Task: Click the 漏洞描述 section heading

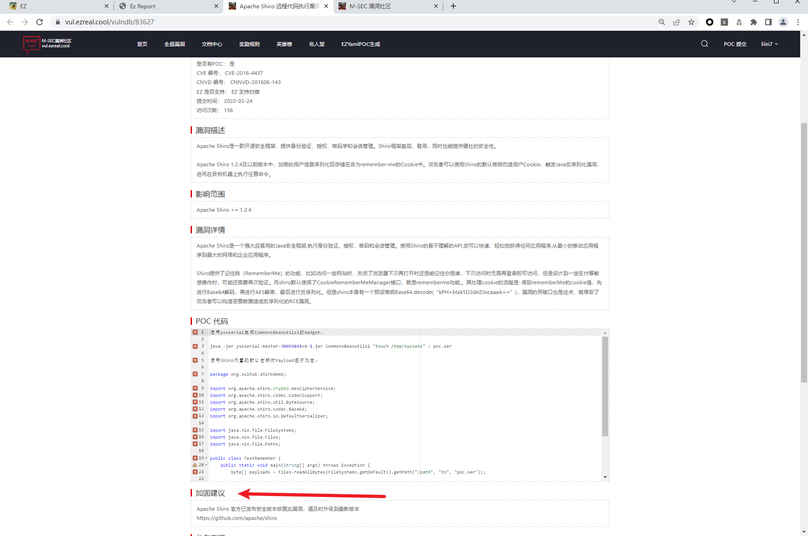Action: pyautogui.click(x=210, y=130)
